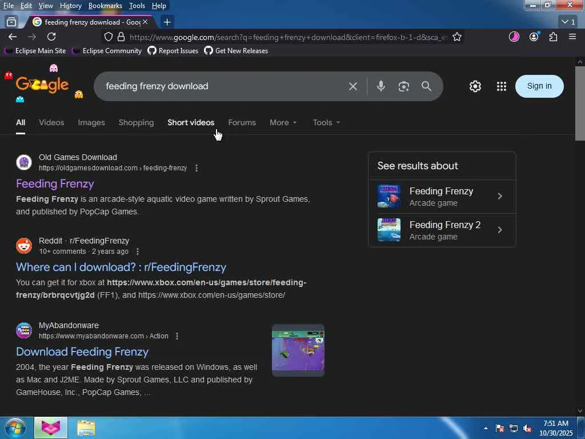This screenshot has height=439, width=585.
Task: Open tracking protection shield icon
Action: (108, 37)
